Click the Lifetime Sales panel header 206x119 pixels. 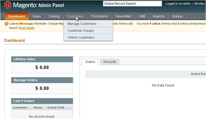point(42,59)
